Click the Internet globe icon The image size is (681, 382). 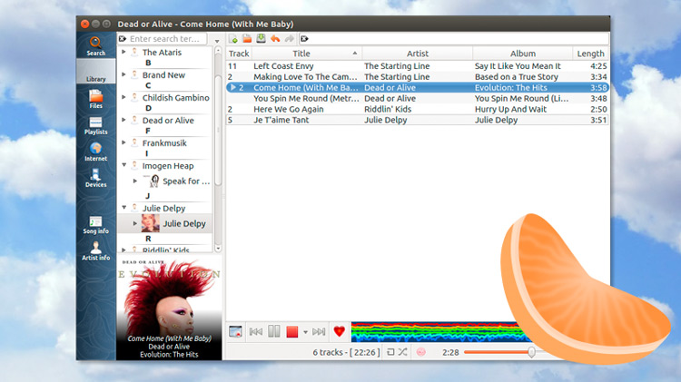[x=95, y=152]
